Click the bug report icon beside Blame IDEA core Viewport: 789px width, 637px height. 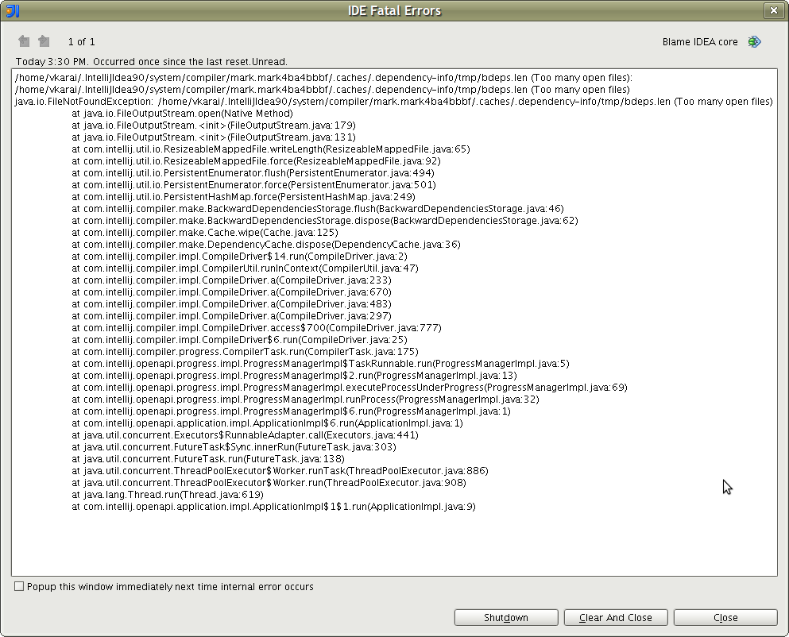754,42
